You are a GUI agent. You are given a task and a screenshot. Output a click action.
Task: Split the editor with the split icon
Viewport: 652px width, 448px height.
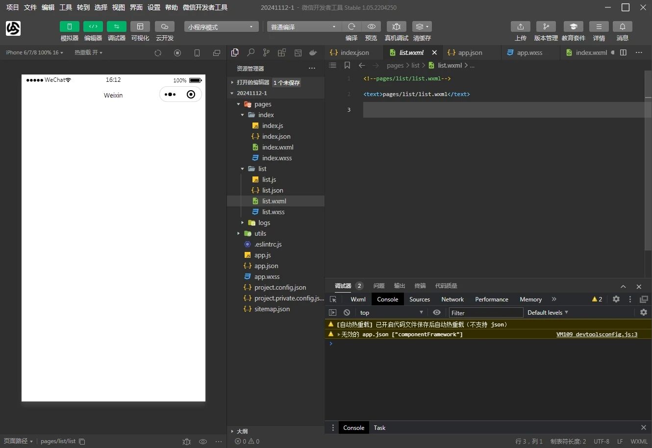tap(624, 52)
